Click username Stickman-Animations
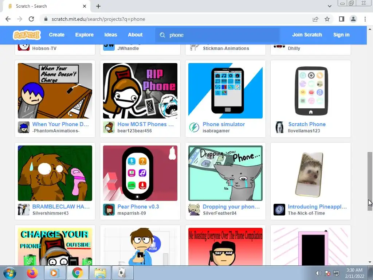This screenshot has width=373, height=280. 226,48
